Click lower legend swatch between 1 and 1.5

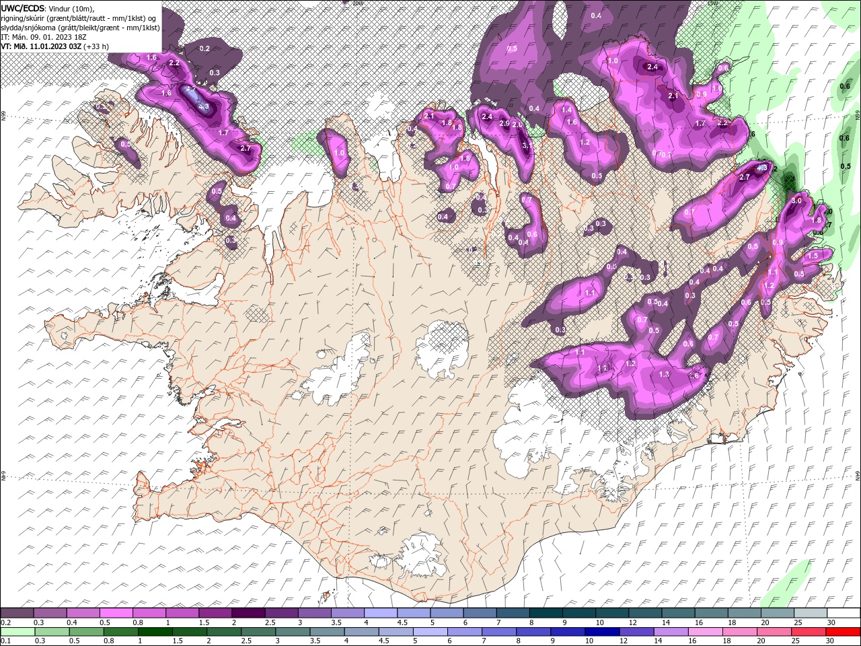(155, 632)
